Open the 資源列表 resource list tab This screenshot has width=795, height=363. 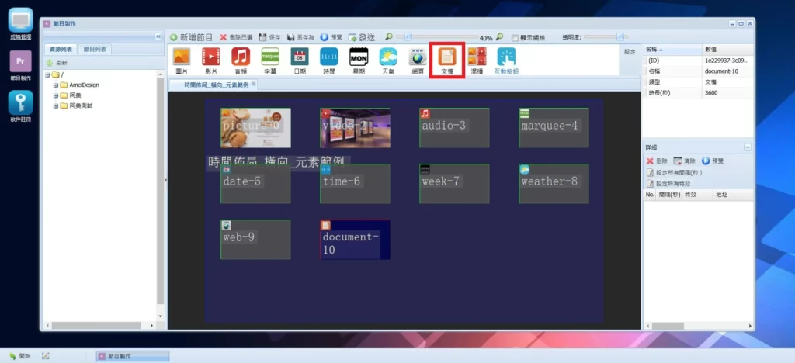click(61, 50)
